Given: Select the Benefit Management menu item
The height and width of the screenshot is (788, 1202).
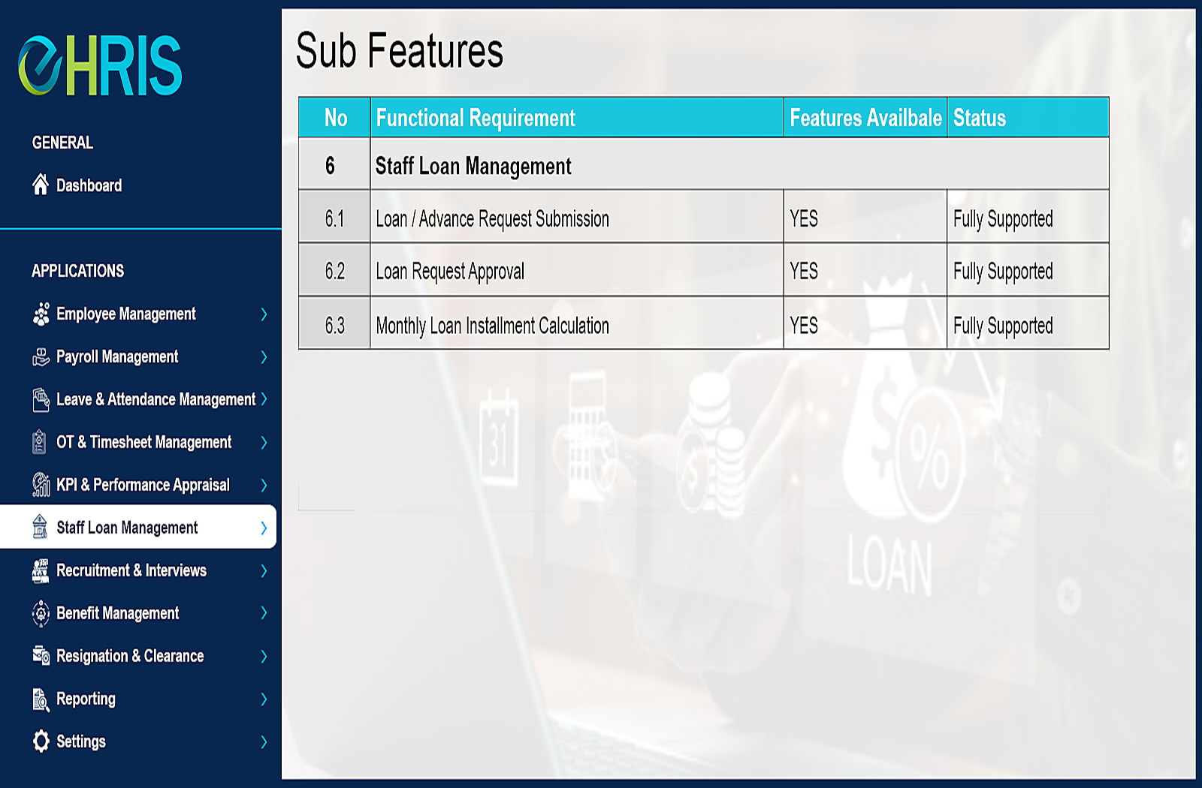Looking at the screenshot, I should 116,613.
